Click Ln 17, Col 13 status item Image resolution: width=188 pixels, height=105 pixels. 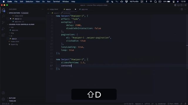pos(129,104)
